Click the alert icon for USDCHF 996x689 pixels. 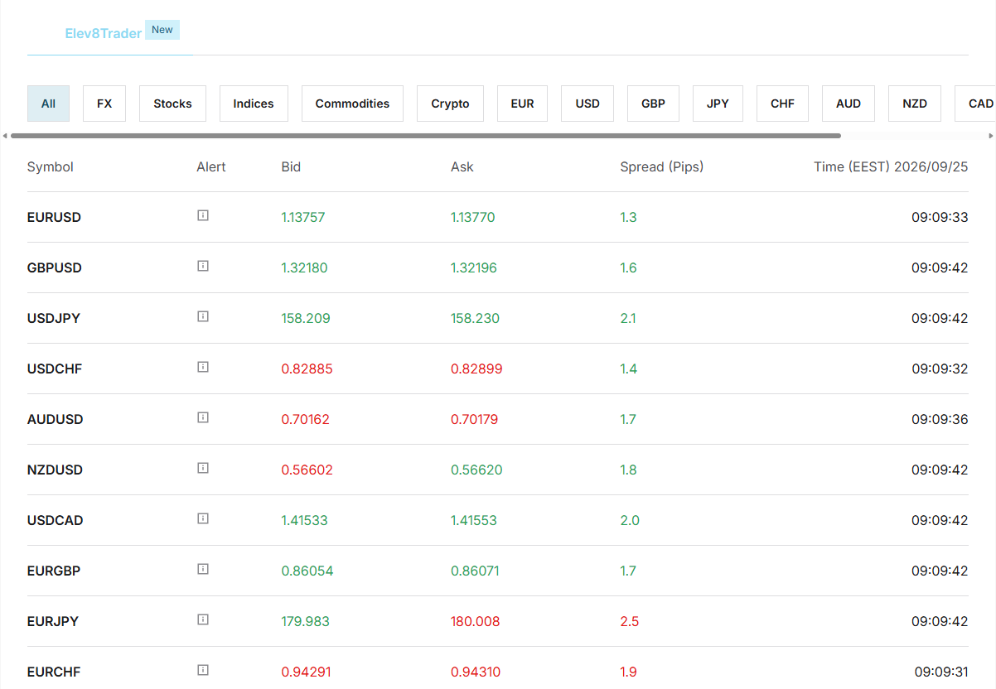(203, 367)
